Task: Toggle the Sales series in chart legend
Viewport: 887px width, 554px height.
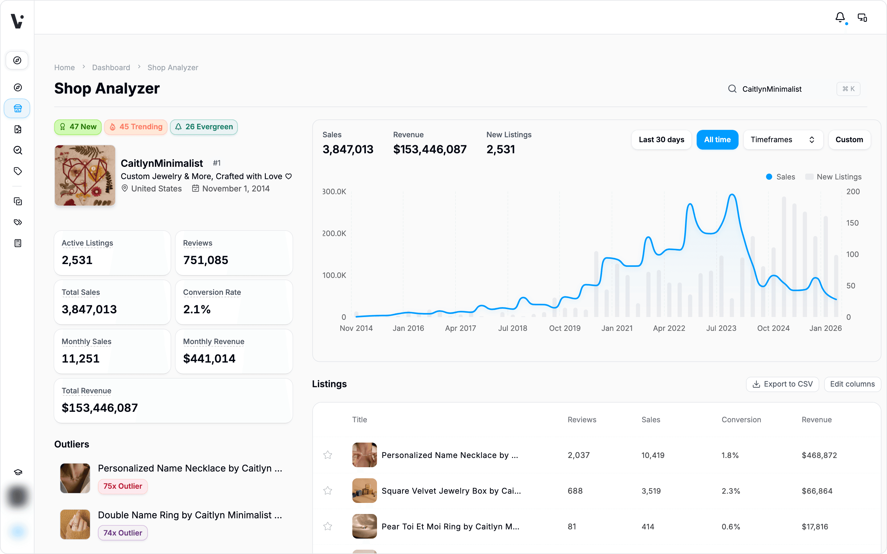Action: coord(780,177)
